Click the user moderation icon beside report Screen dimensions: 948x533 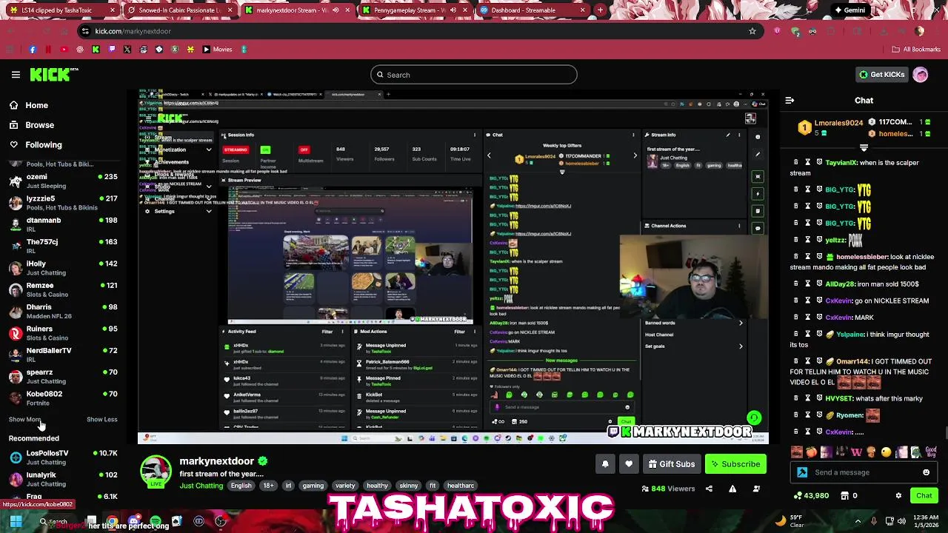756,489
